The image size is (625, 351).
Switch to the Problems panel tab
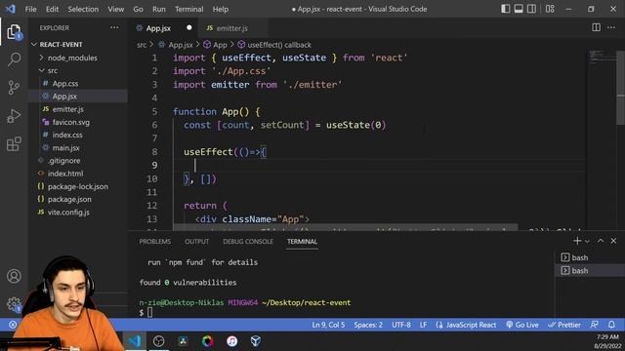(x=155, y=241)
